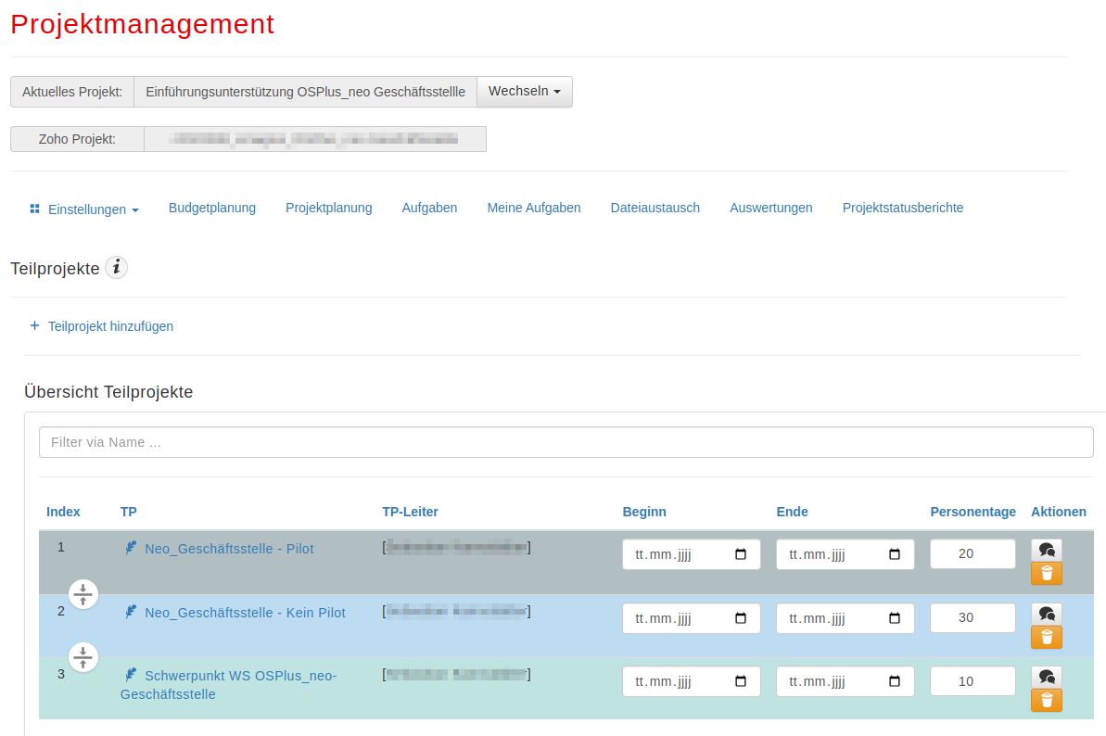The width and height of the screenshot is (1106, 736).
Task: Open the Wechseln project dropdown
Action: 525,92
